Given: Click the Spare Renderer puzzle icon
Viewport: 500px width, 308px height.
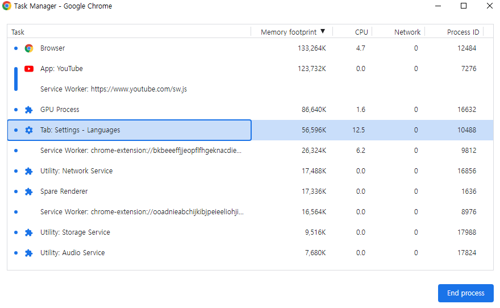Looking at the screenshot, I should pyautogui.click(x=29, y=192).
